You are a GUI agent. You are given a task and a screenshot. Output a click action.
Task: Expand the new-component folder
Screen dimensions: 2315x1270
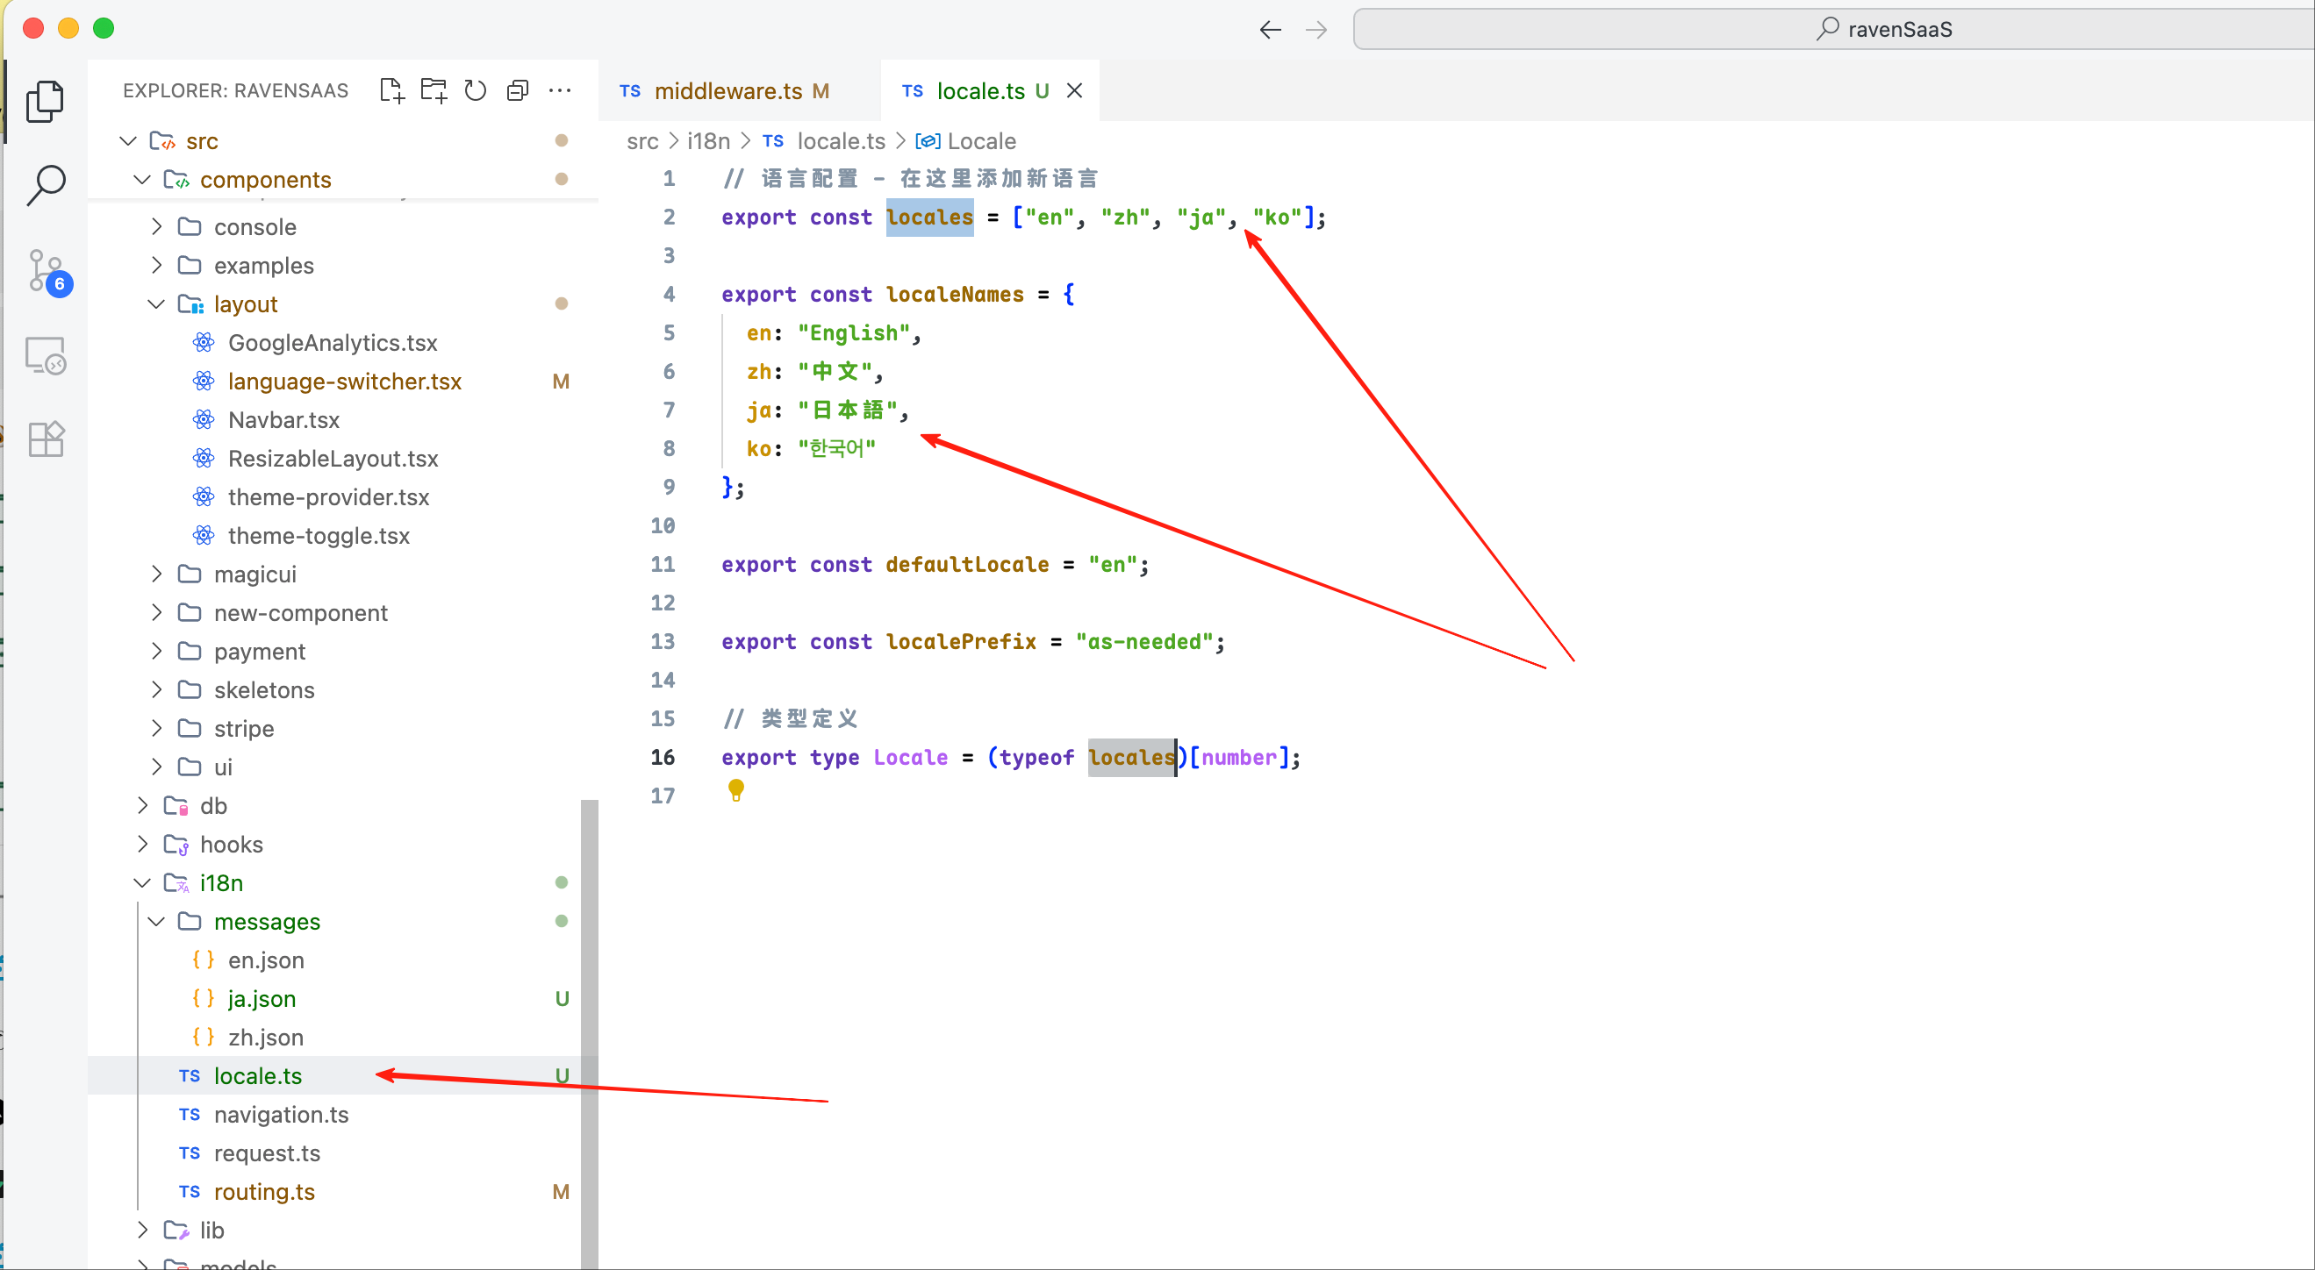(x=156, y=612)
